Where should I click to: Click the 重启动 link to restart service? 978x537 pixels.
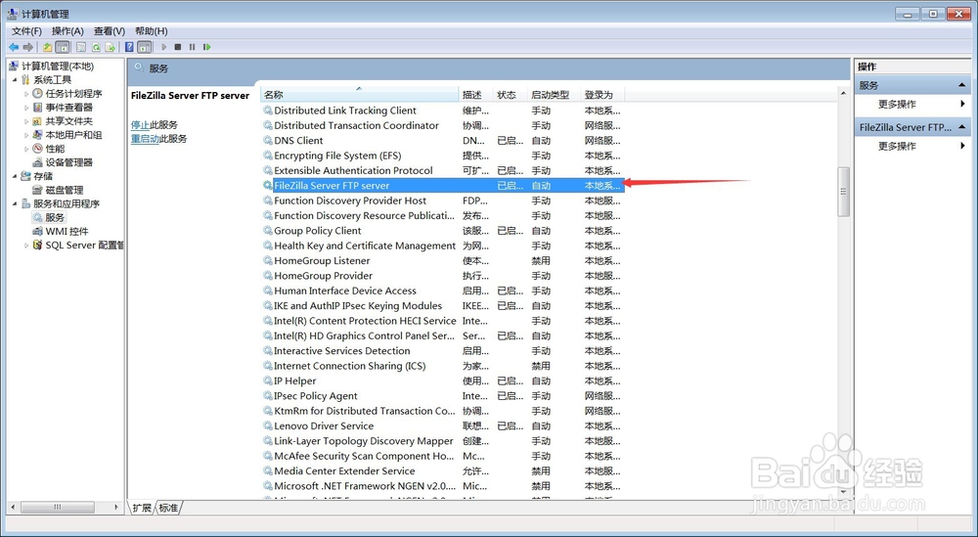click(145, 139)
